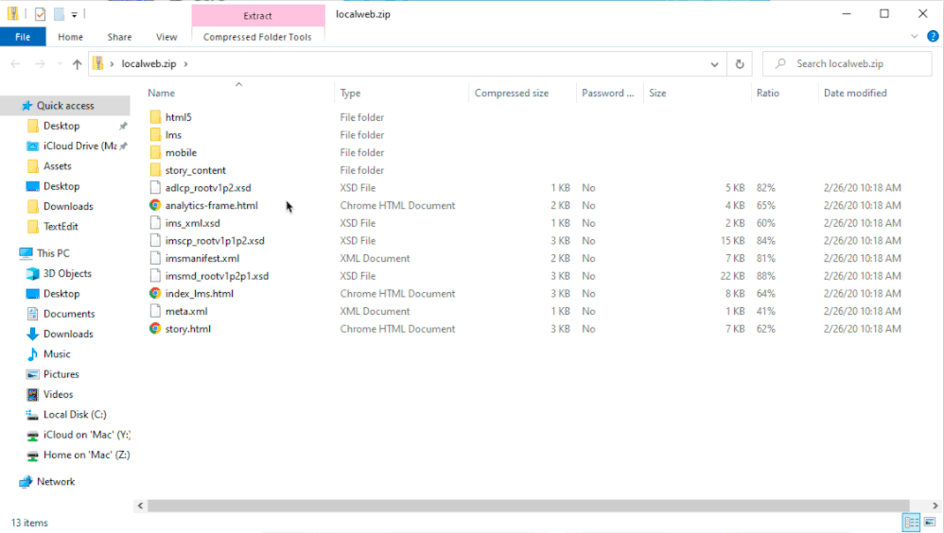The image size is (944, 533).
Task: Select the adlcp_rootv1p2.xsd file icon
Action: [x=155, y=188]
